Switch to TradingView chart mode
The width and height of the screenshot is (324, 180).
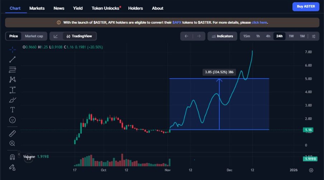click(x=79, y=36)
